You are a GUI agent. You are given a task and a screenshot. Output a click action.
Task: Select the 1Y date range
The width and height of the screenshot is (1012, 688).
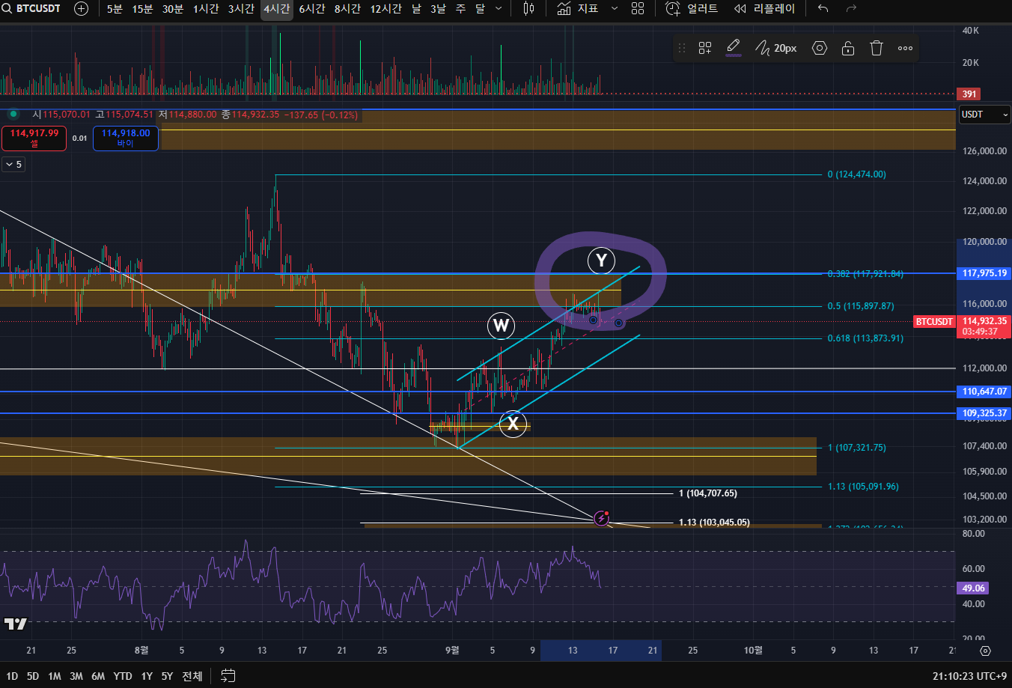coord(147,676)
